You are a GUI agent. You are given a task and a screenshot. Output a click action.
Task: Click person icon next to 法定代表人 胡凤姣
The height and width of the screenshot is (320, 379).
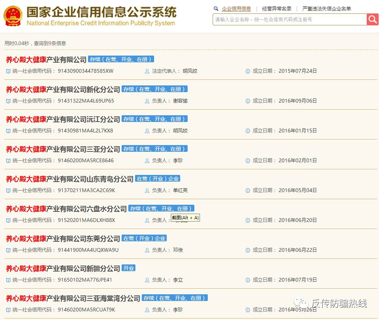click(147, 71)
